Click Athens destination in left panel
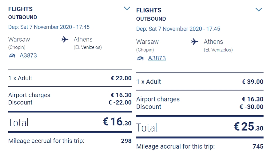Image resolution: width=267 pixels, height=154 pixels. 83,39
